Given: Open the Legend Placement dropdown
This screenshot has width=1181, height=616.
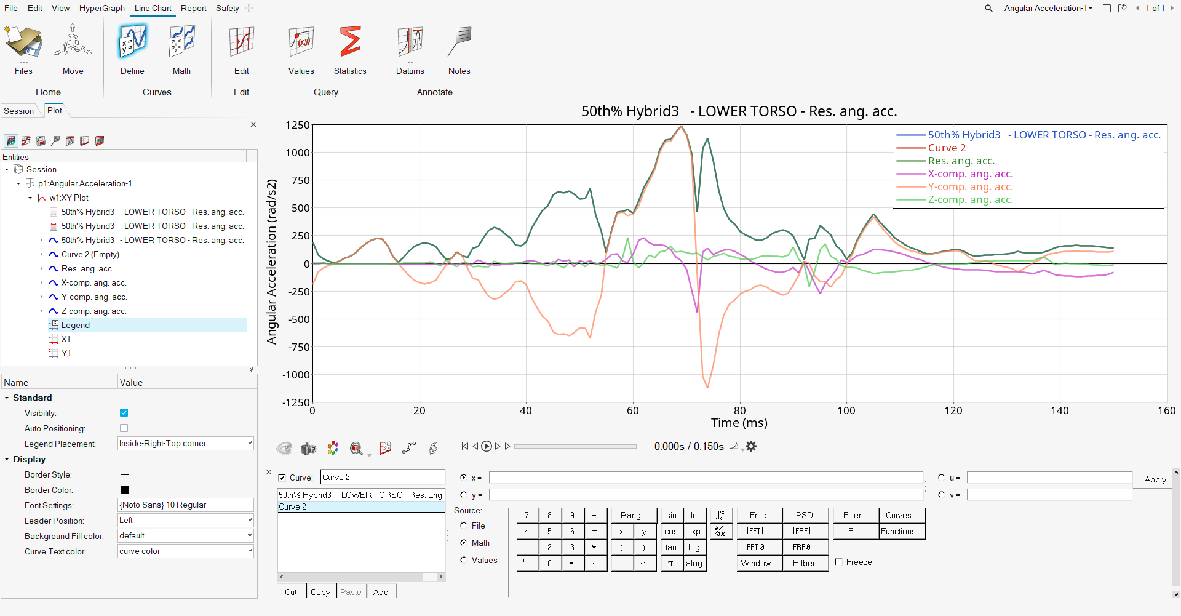Looking at the screenshot, I should coord(186,444).
